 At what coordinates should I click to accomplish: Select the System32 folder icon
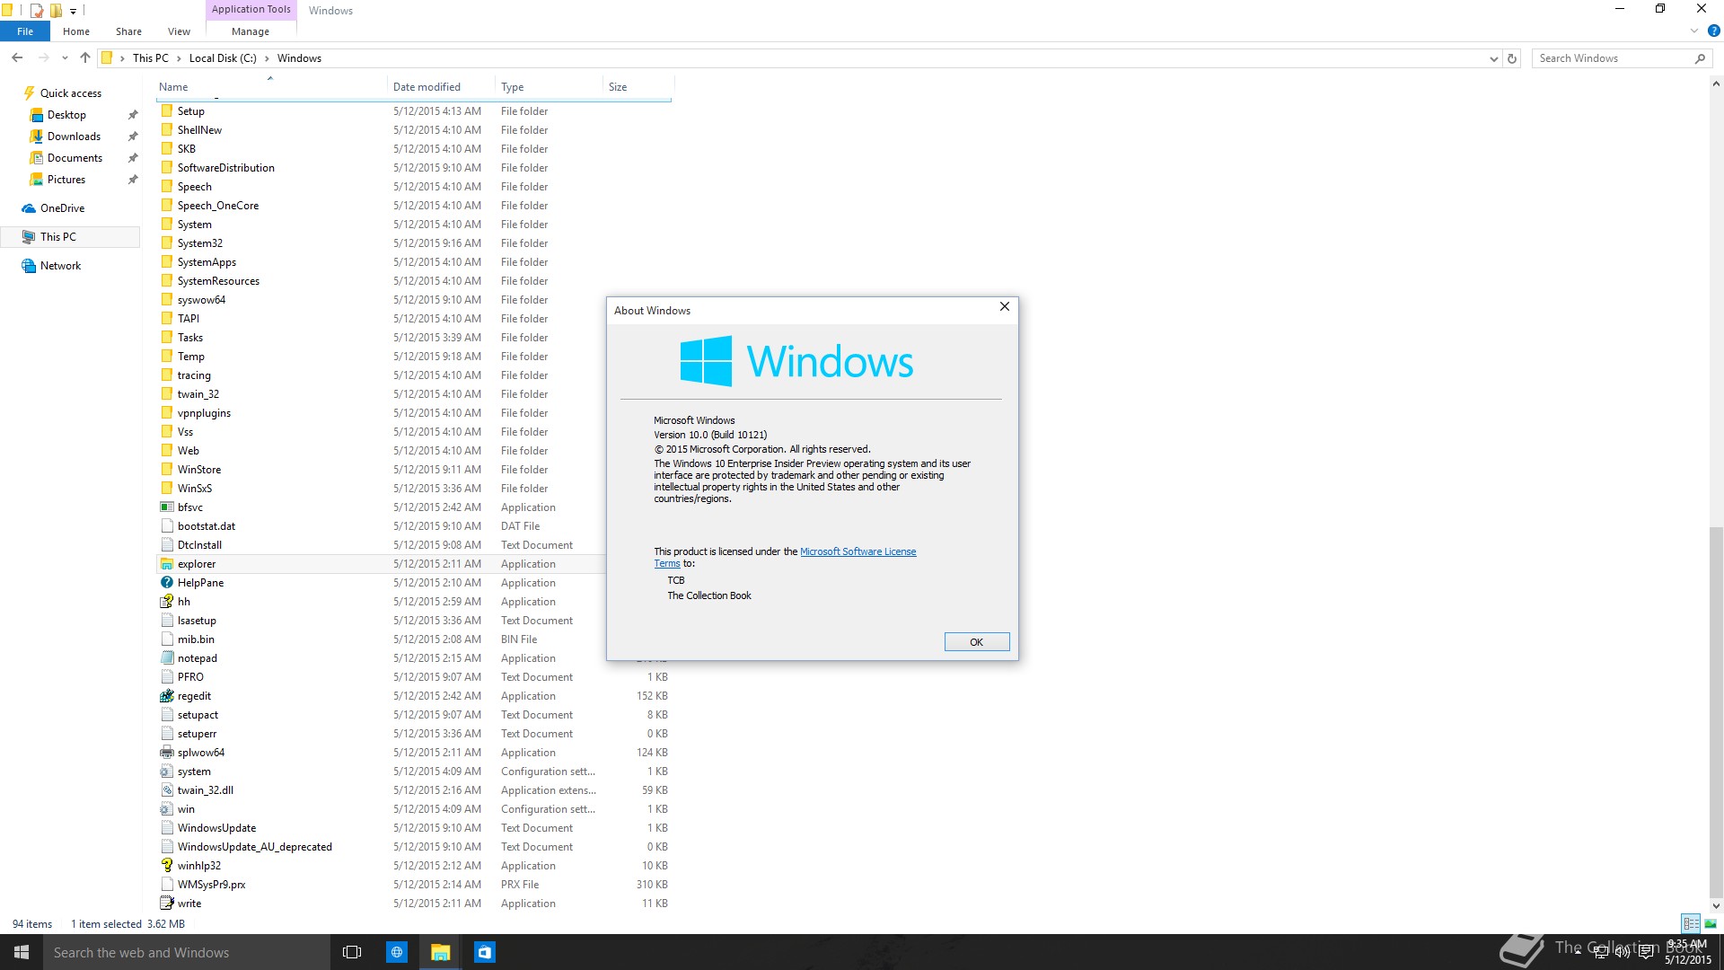tap(167, 242)
